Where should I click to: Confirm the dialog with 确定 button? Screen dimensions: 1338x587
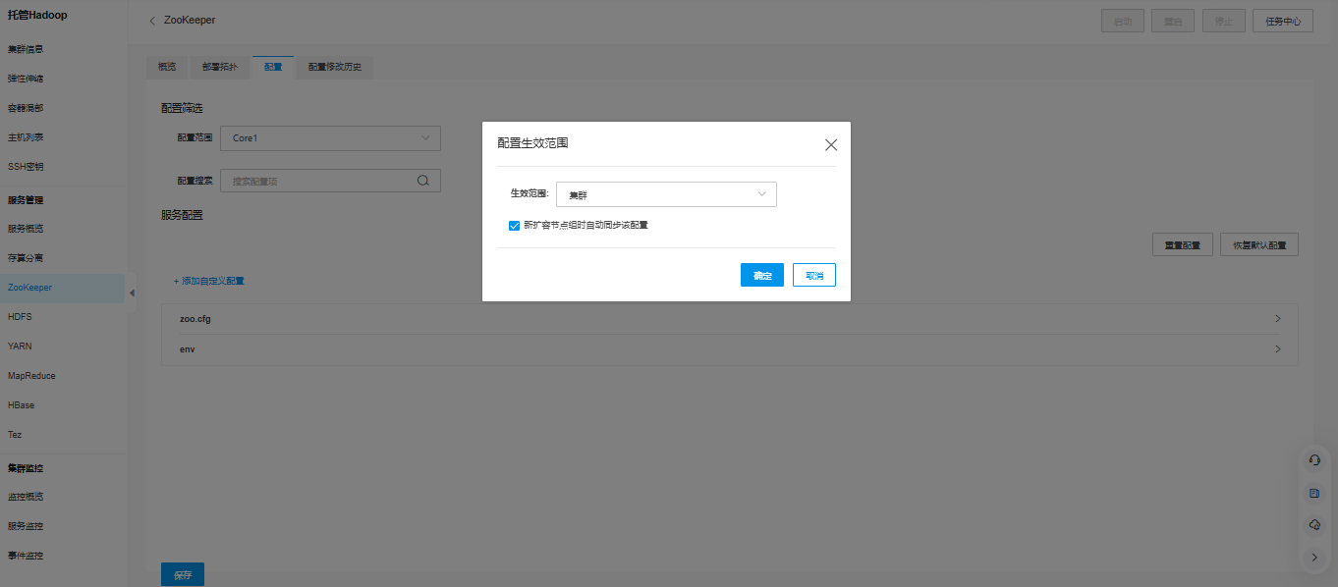click(x=762, y=276)
